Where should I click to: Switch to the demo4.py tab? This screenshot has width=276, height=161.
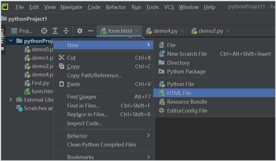coord(165,31)
